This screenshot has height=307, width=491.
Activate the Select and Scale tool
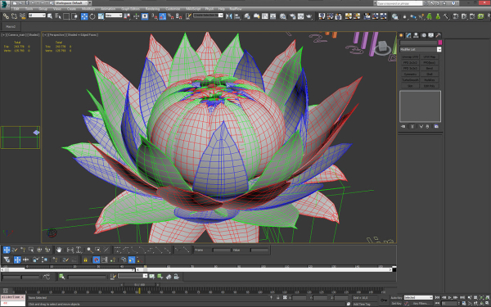coord(101,16)
